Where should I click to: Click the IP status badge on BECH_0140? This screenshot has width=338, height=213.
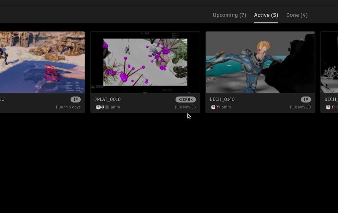(x=306, y=99)
